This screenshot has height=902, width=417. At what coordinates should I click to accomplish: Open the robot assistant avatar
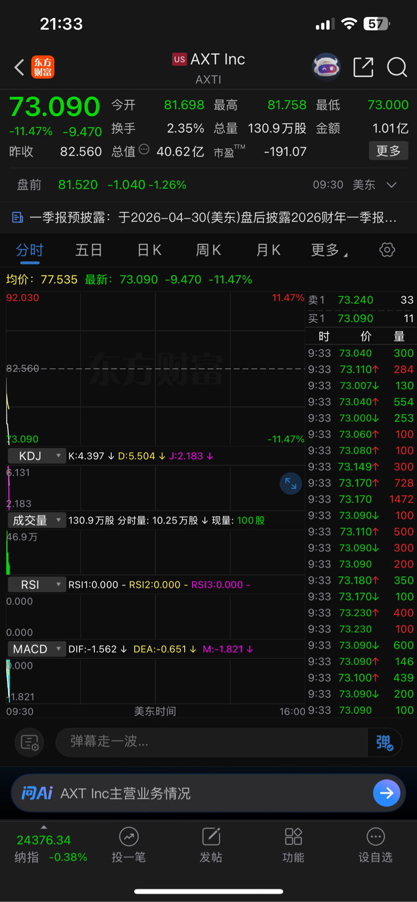click(x=326, y=67)
